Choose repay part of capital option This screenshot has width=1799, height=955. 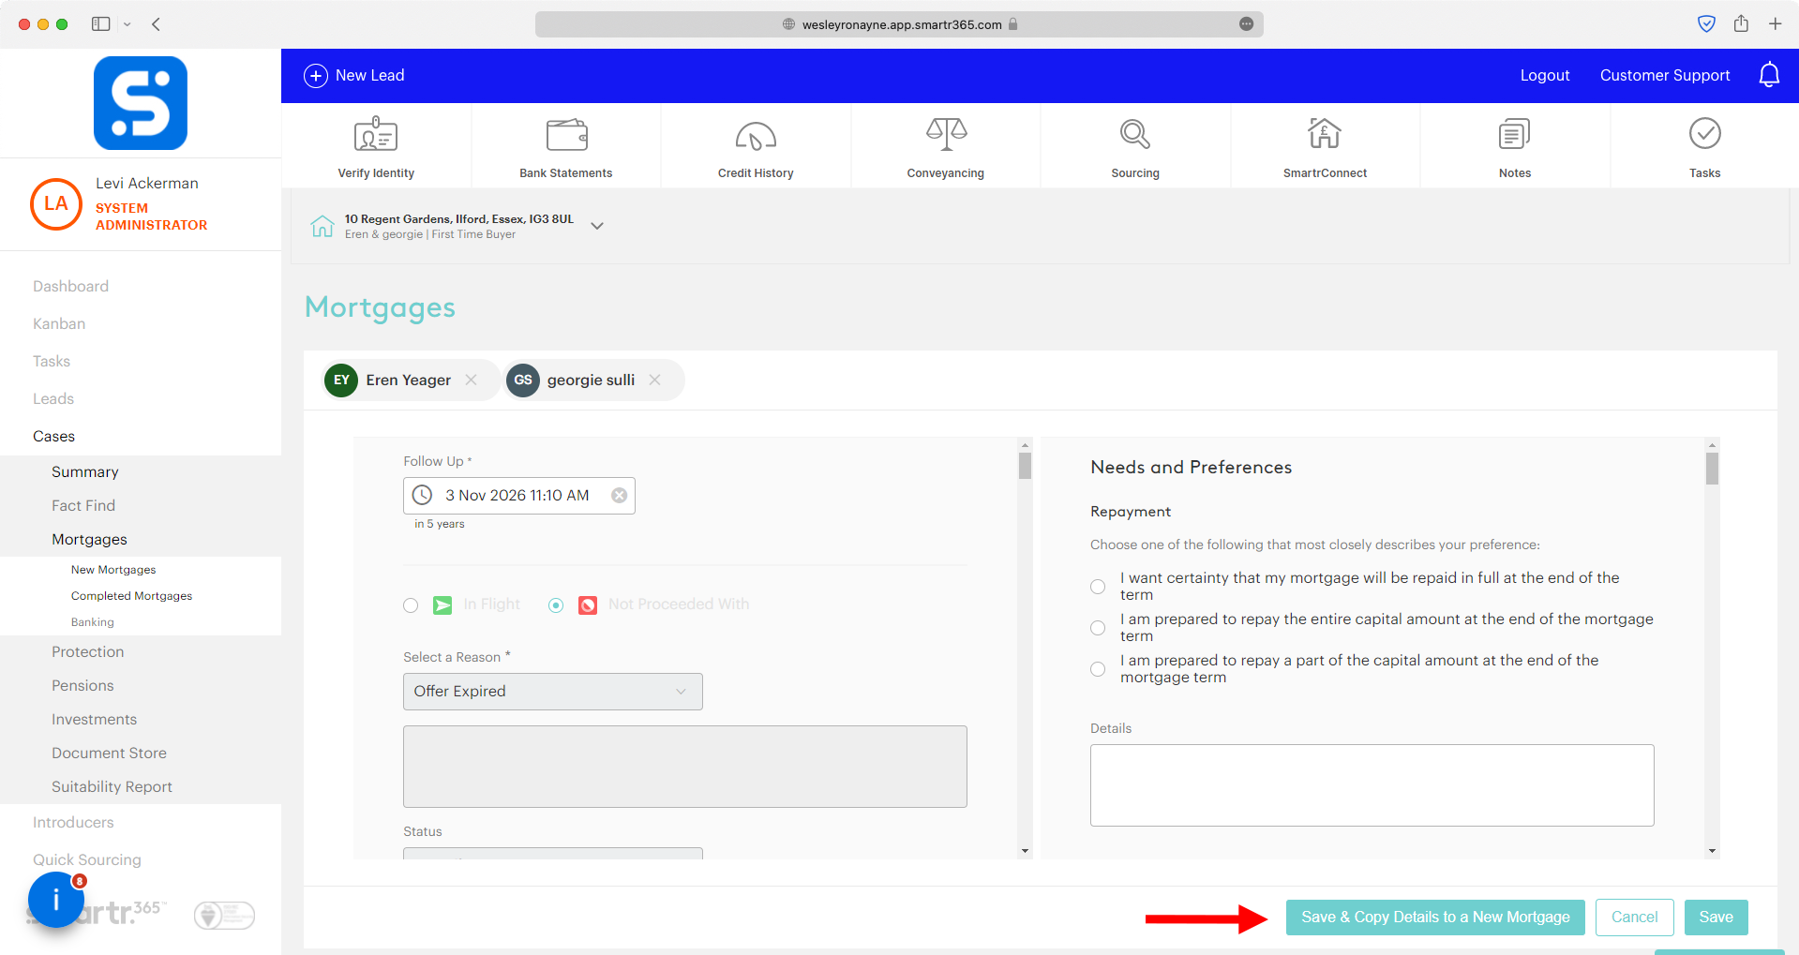pos(1098,669)
